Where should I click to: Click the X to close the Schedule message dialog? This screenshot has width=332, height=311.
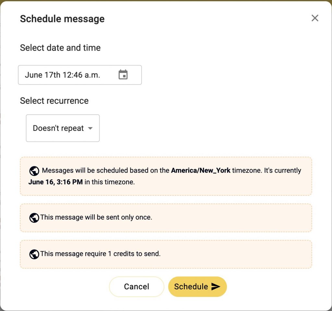click(314, 18)
